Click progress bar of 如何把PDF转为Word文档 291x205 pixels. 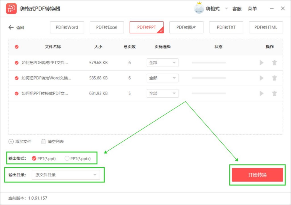(209, 78)
